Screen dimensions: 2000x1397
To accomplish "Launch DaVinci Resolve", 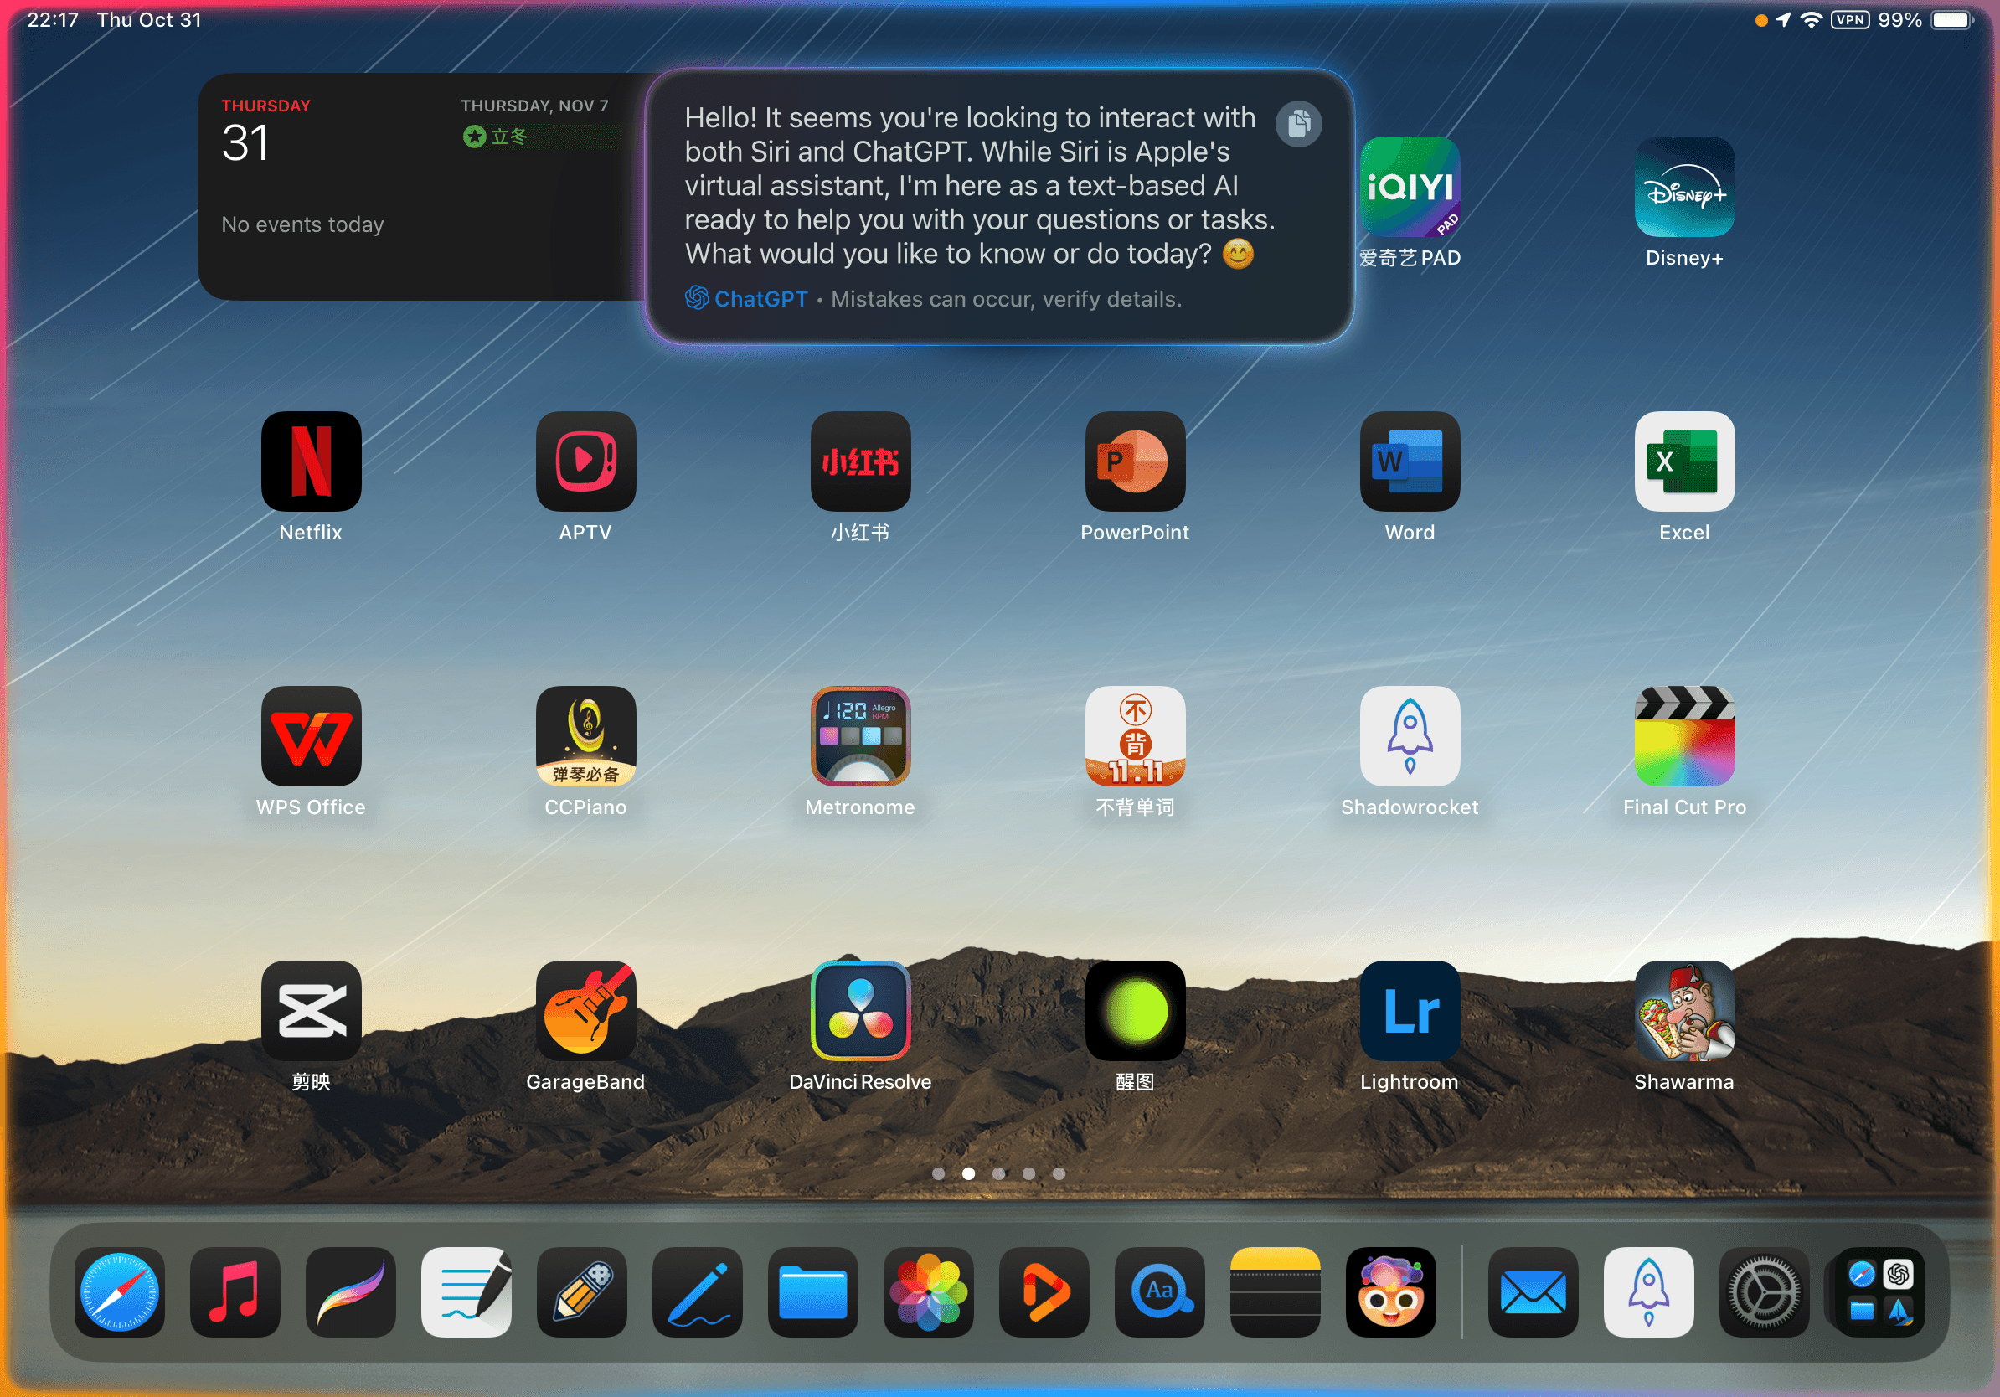I will [860, 1010].
